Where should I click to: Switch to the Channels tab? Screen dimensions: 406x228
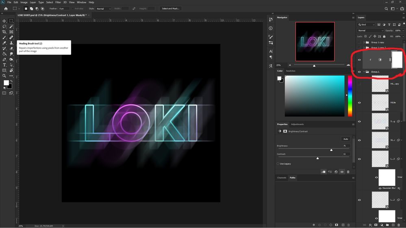[282, 178]
